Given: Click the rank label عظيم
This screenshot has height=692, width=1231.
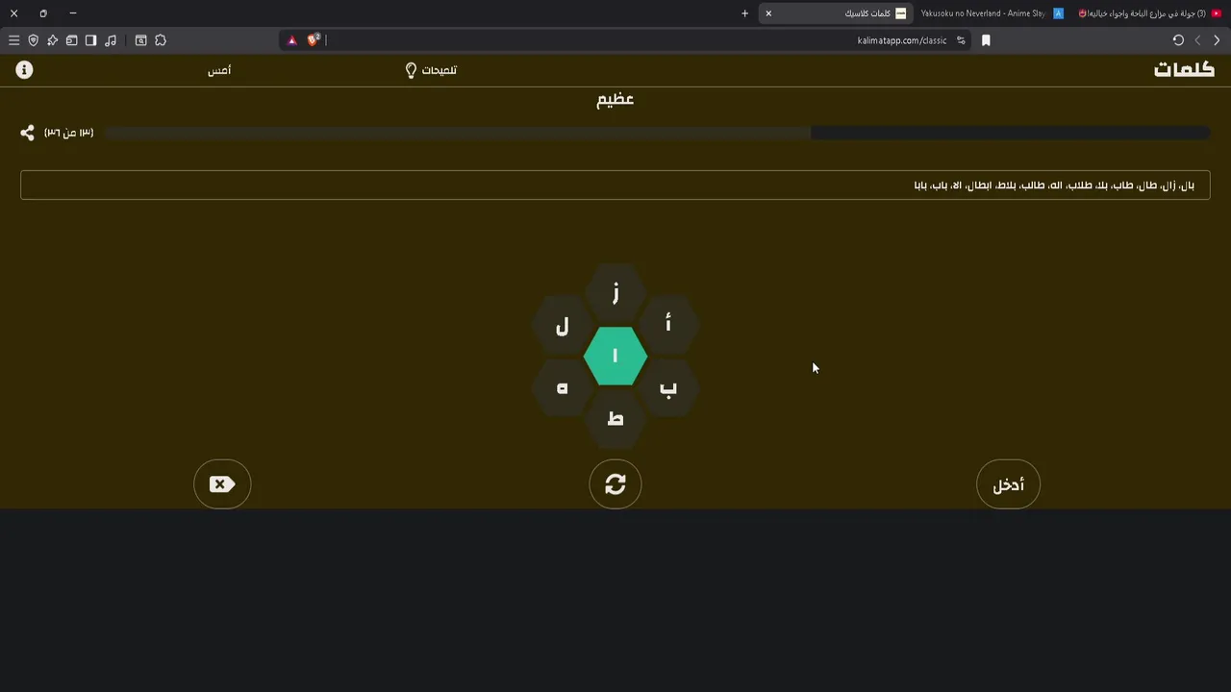Looking at the screenshot, I should (x=615, y=100).
